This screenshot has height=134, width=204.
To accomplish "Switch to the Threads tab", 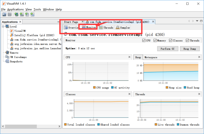I will point(106,28).
